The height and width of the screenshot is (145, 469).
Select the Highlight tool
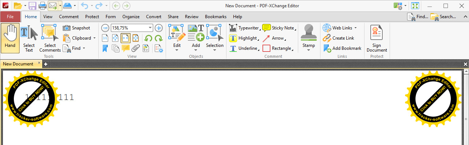pyautogui.click(x=244, y=38)
